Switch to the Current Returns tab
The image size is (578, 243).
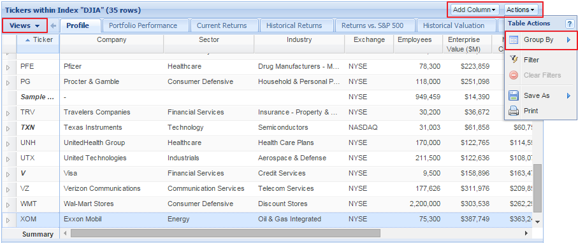click(x=222, y=26)
